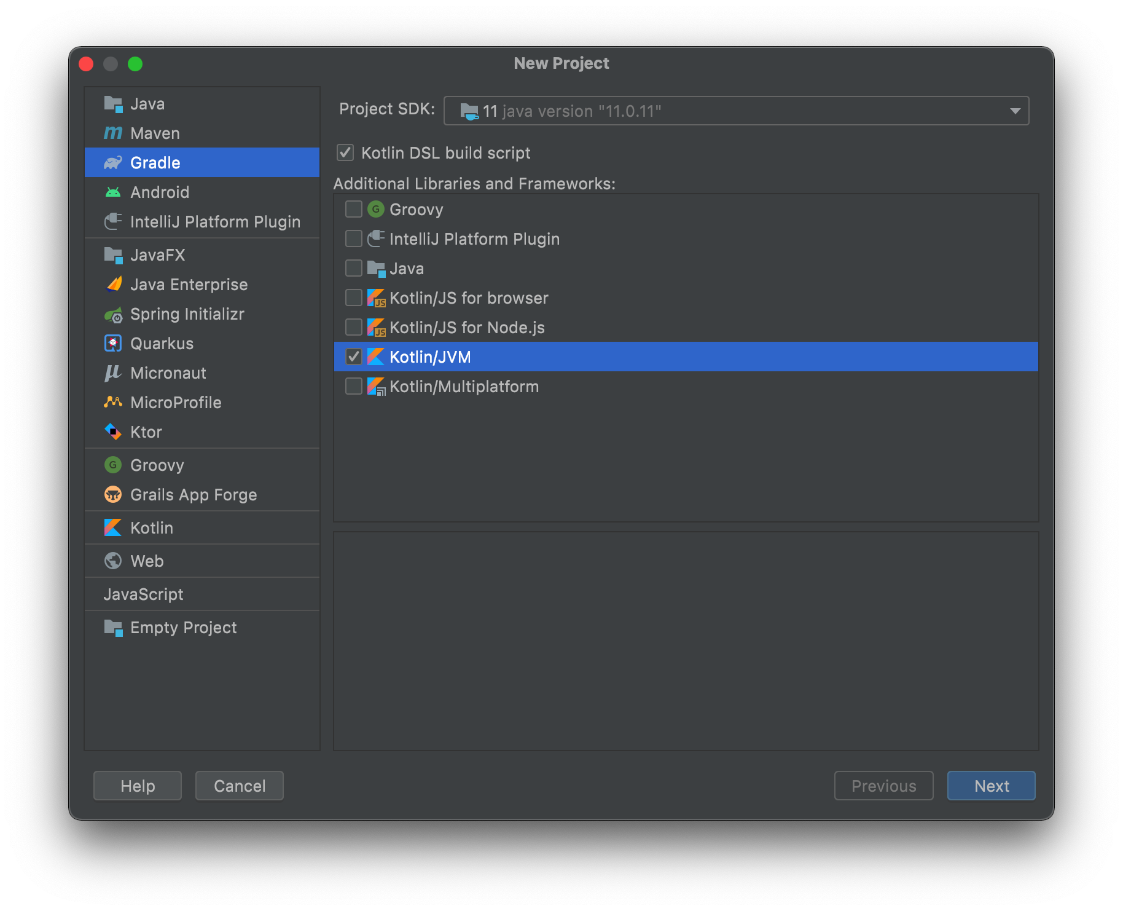Click the Java Enterprise flame icon
The image size is (1123, 911).
pyautogui.click(x=114, y=284)
